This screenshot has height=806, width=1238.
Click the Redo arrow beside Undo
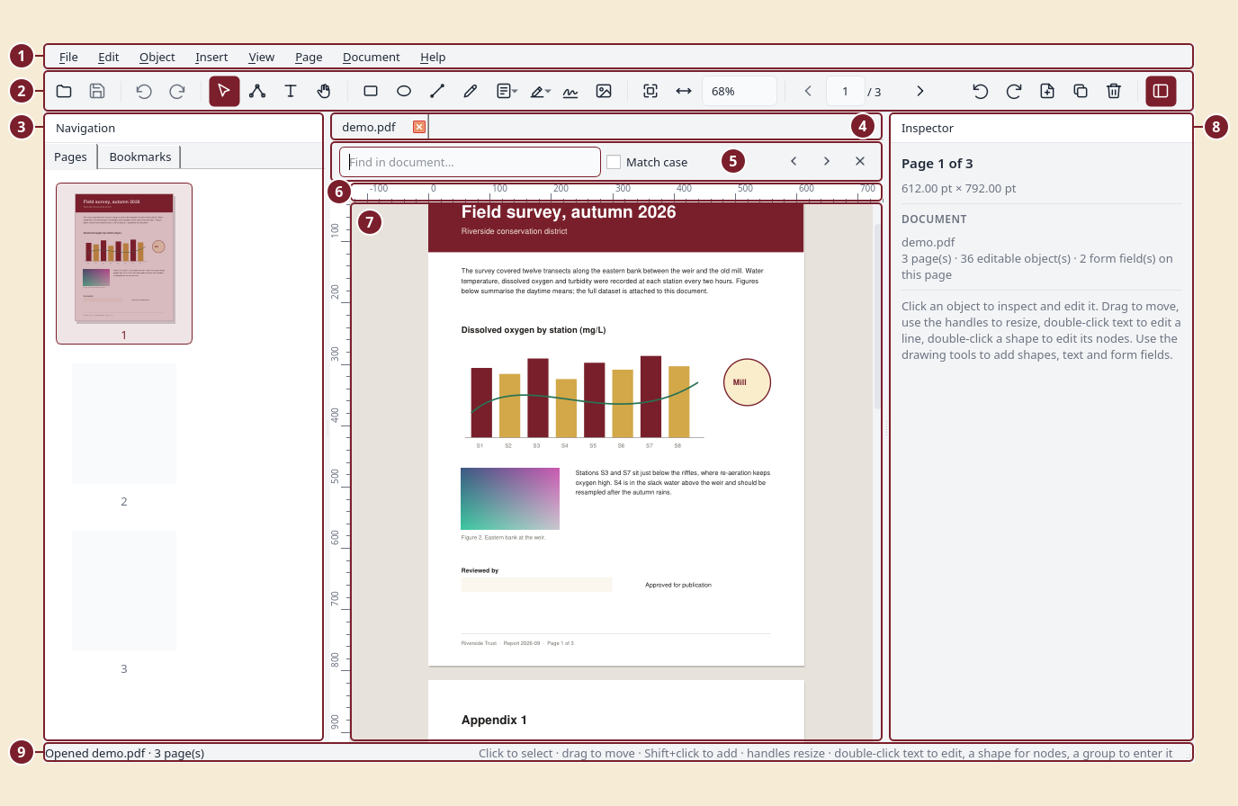[x=177, y=91]
